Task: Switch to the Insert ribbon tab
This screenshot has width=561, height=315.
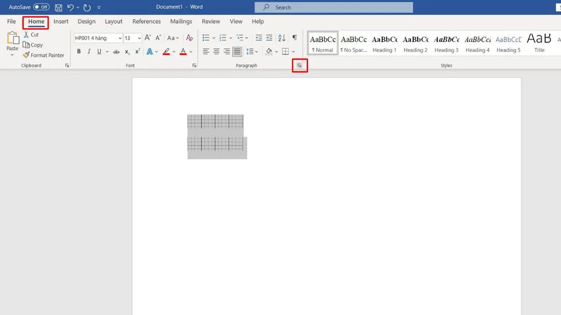Action: click(x=61, y=21)
